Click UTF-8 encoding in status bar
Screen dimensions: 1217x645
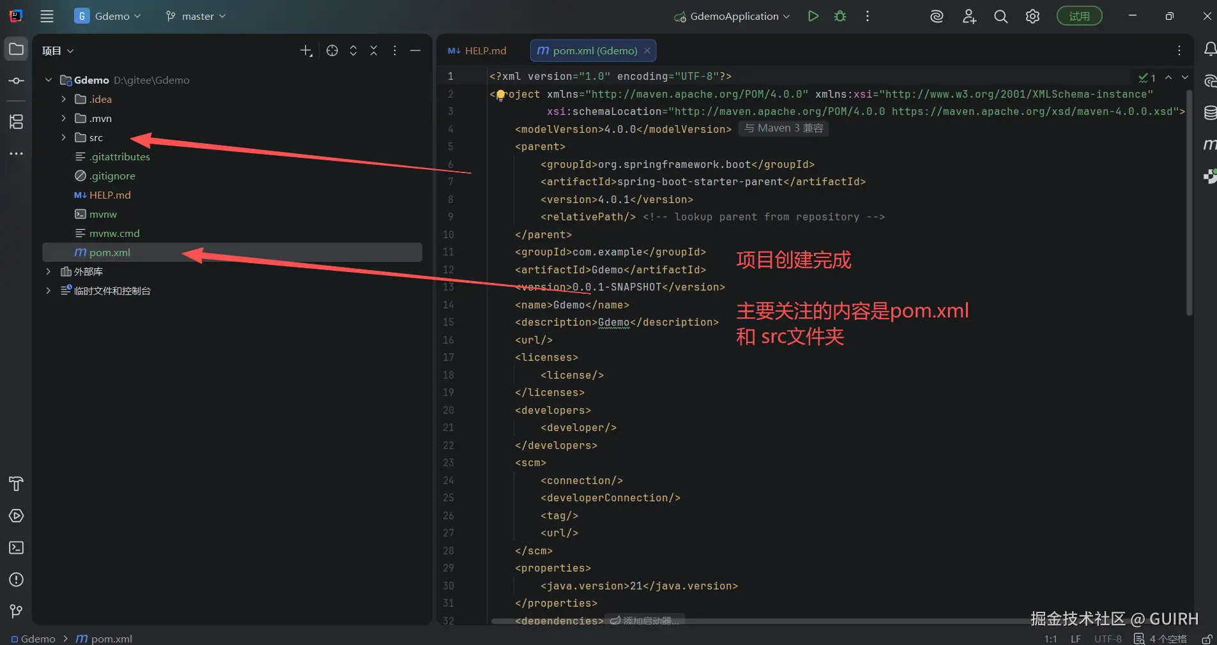(x=1108, y=639)
